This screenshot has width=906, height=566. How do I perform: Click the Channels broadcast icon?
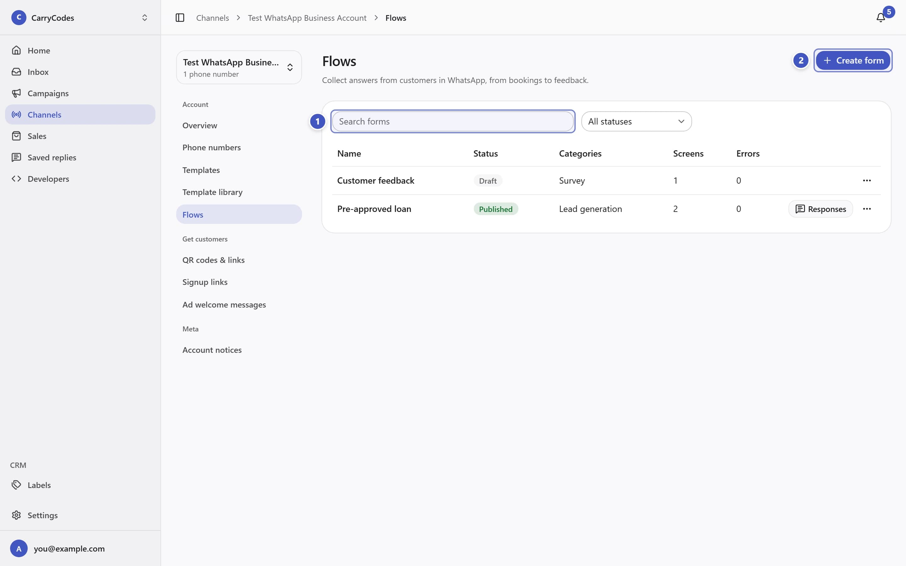click(x=16, y=114)
